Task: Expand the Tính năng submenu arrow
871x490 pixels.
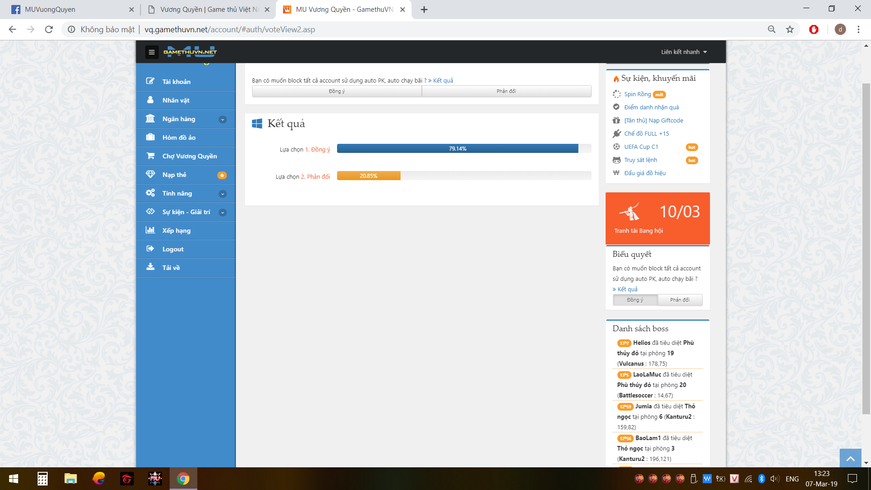Action: click(223, 194)
